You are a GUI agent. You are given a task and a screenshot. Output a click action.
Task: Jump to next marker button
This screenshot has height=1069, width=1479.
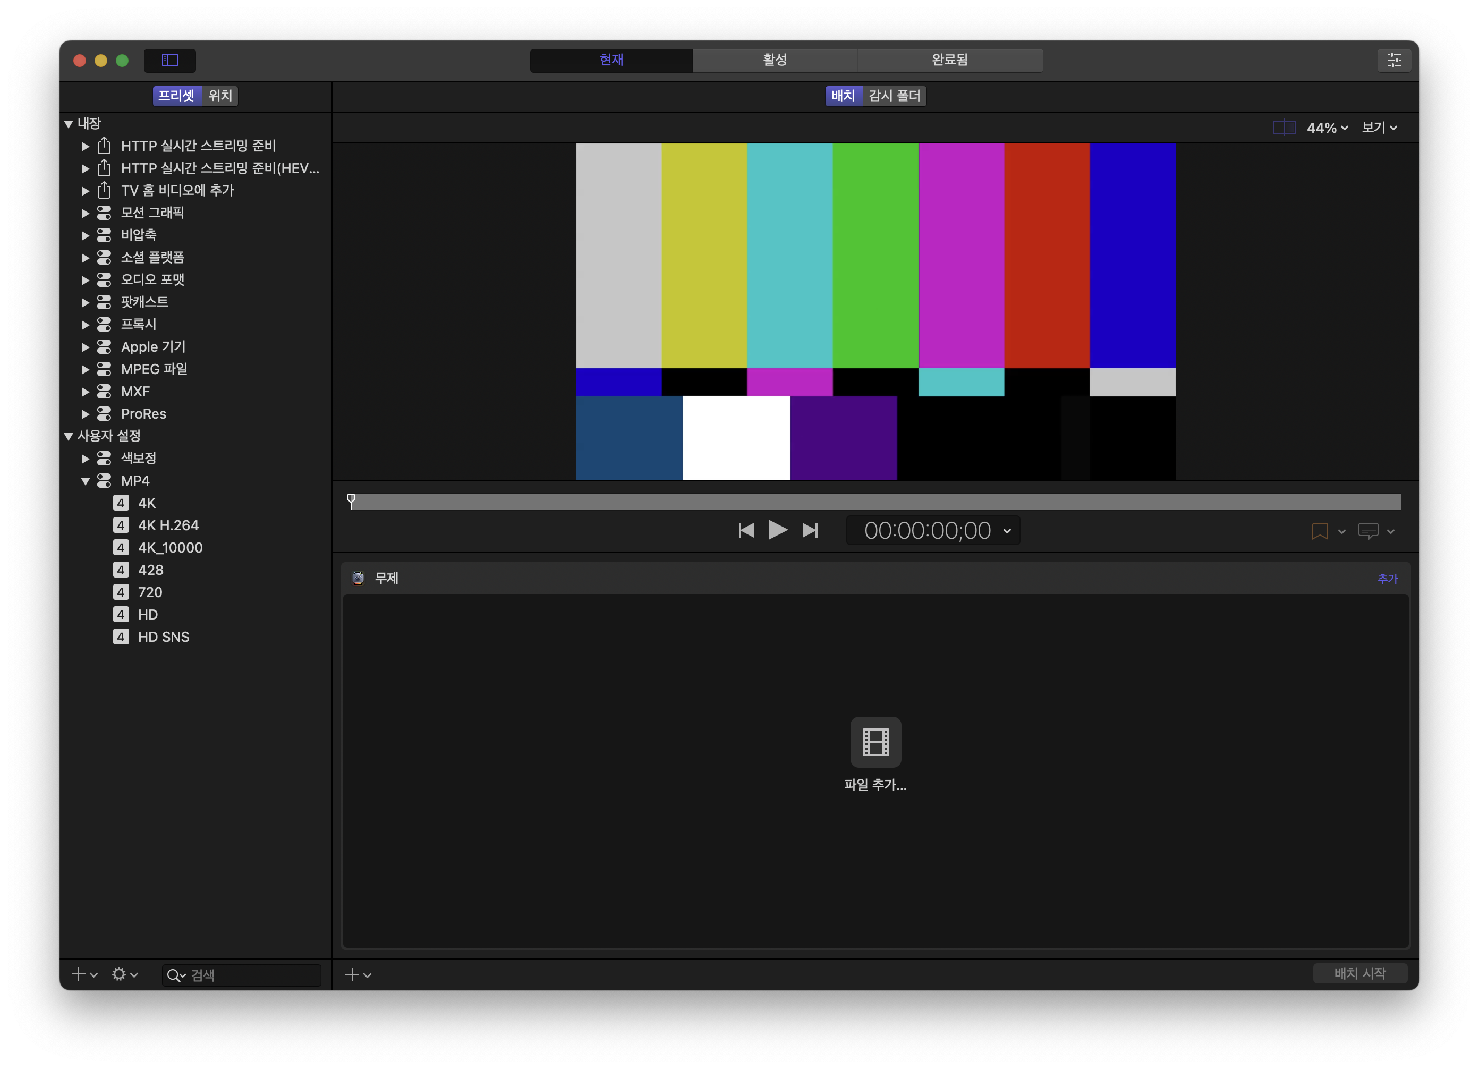[x=810, y=530]
